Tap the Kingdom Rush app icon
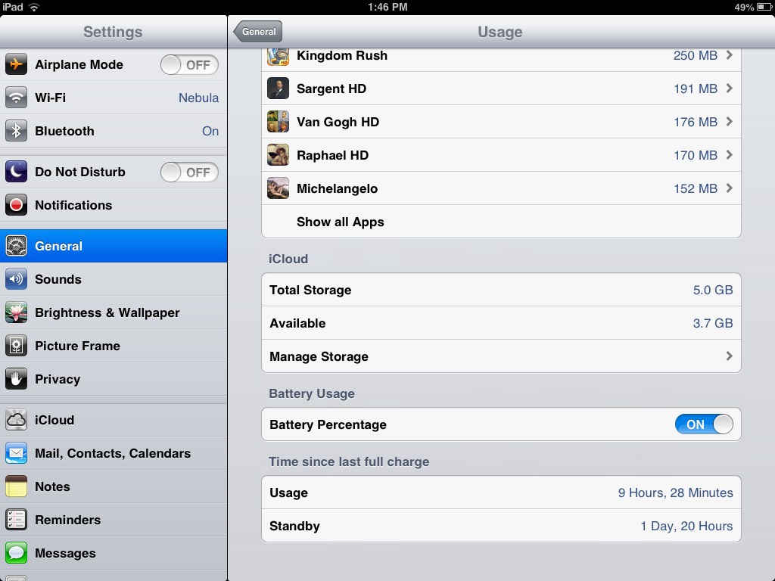This screenshot has height=581, width=775. [279, 56]
